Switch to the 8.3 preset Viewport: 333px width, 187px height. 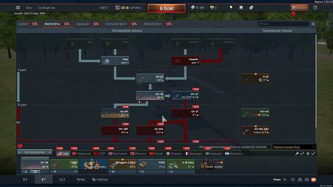[25, 179]
